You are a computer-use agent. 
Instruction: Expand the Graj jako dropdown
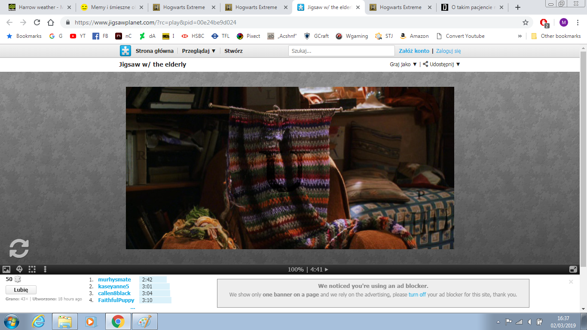tap(404, 64)
